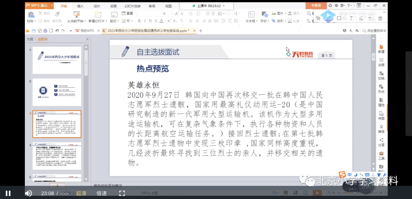Click the Reset (重置) button
Screen dimensions: 412x199
pyautogui.click(x=127, y=13)
